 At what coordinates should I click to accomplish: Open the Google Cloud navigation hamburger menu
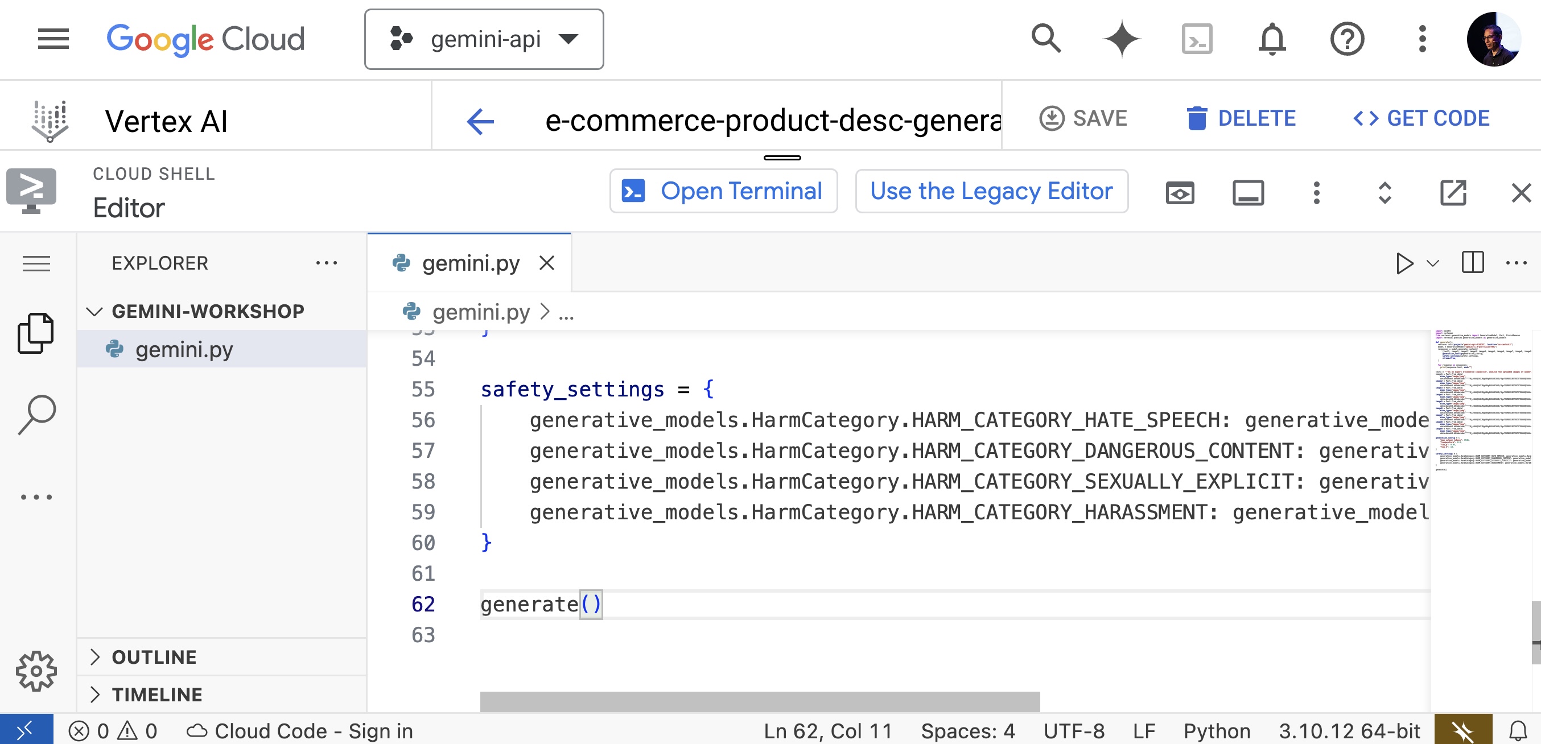click(53, 38)
